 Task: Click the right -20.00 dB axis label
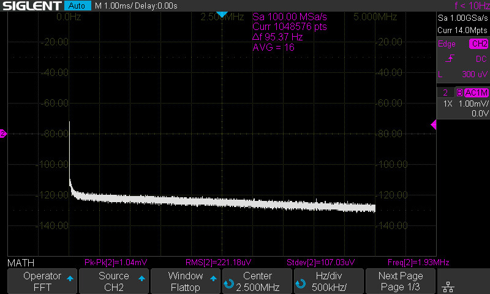[390, 42]
